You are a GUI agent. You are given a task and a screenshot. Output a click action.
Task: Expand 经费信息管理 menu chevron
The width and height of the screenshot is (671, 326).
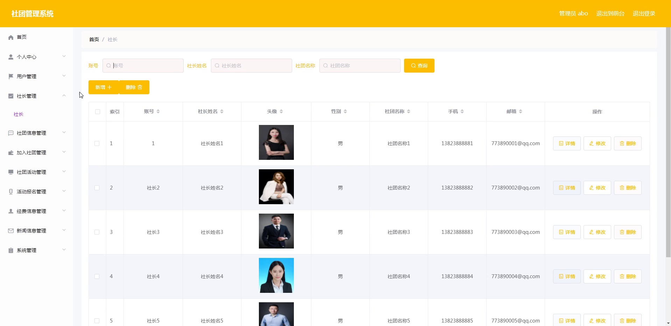click(x=64, y=210)
